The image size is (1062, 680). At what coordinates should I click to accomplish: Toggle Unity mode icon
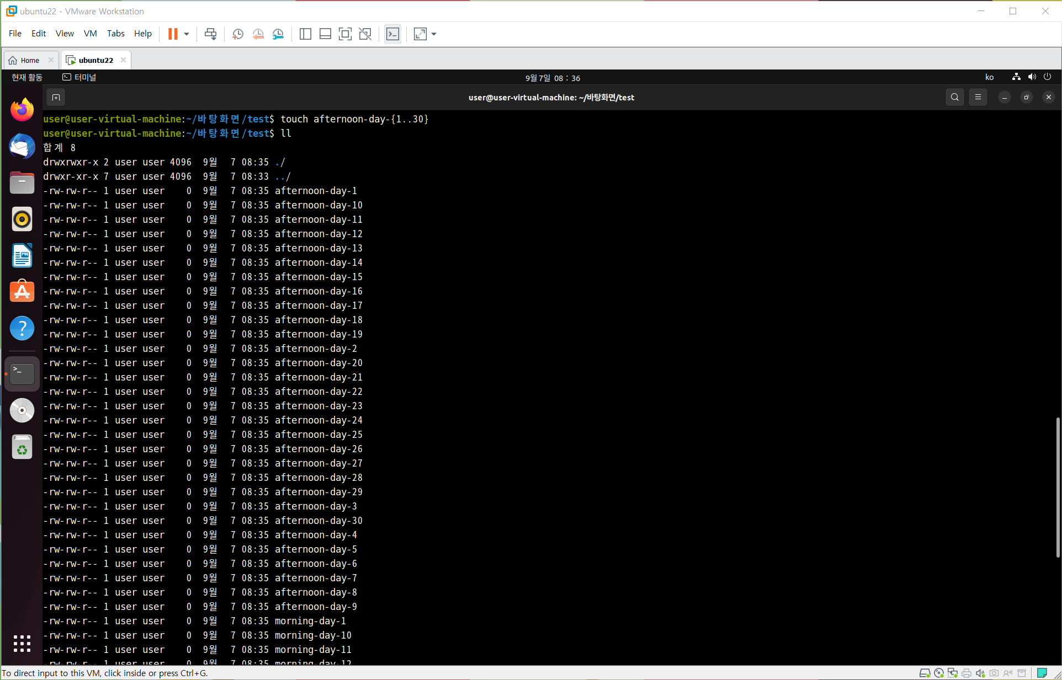[365, 34]
